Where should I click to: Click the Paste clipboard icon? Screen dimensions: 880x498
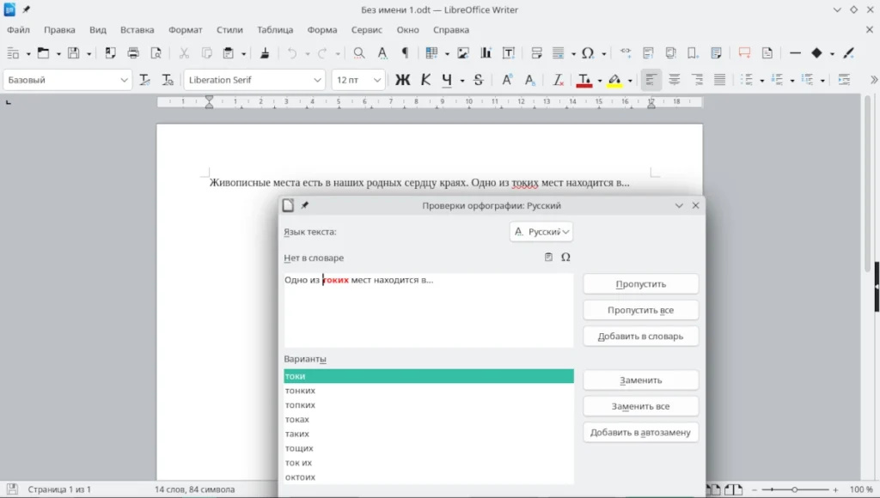point(229,53)
